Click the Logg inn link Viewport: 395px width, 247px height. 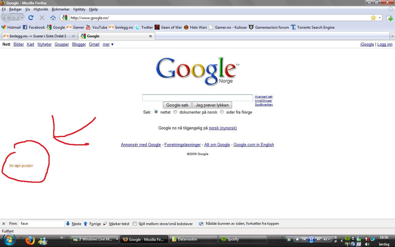(x=385, y=44)
